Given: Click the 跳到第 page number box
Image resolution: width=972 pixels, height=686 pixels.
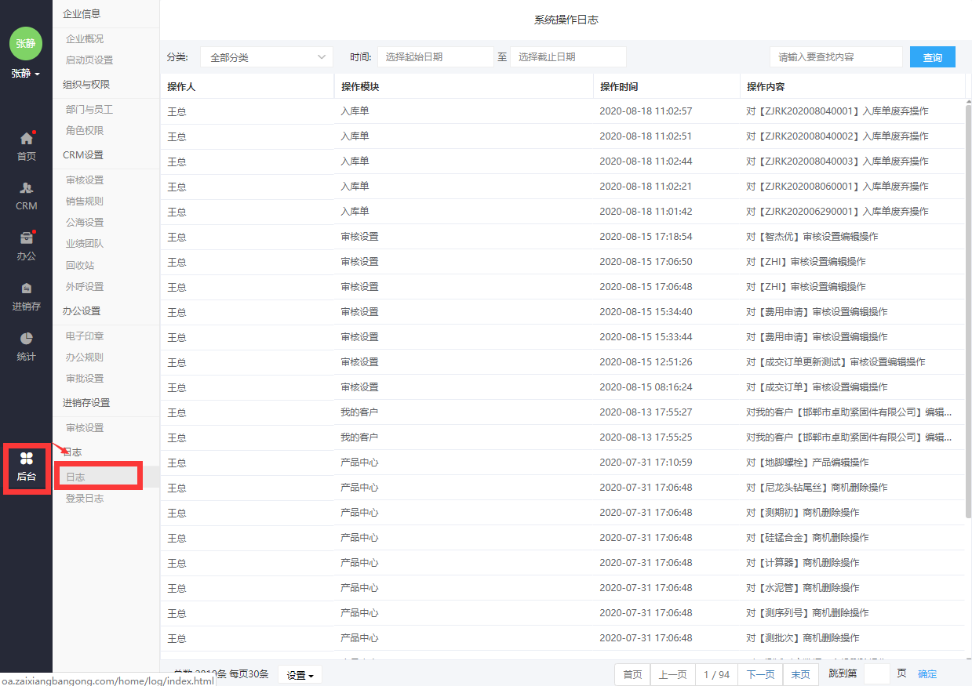Looking at the screenshot, I should click(877, 674).
